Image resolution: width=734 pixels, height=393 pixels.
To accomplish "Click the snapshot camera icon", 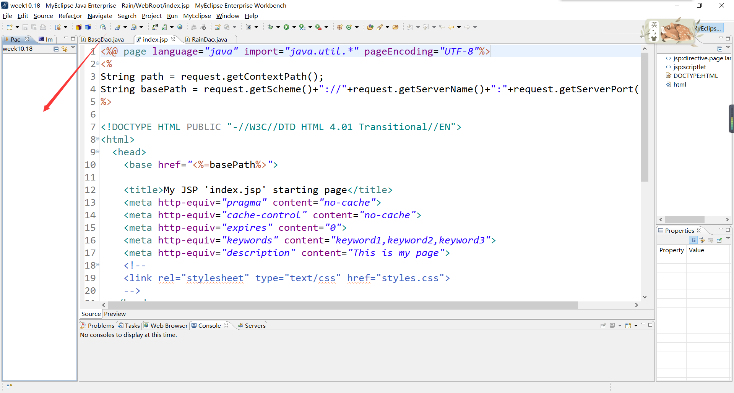I will coord(249,27).
